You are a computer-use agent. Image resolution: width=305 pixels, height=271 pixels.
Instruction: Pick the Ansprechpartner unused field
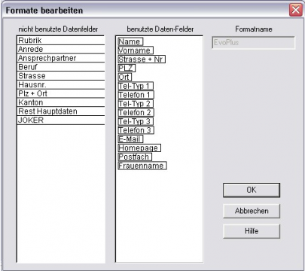(x=61, y=58)
